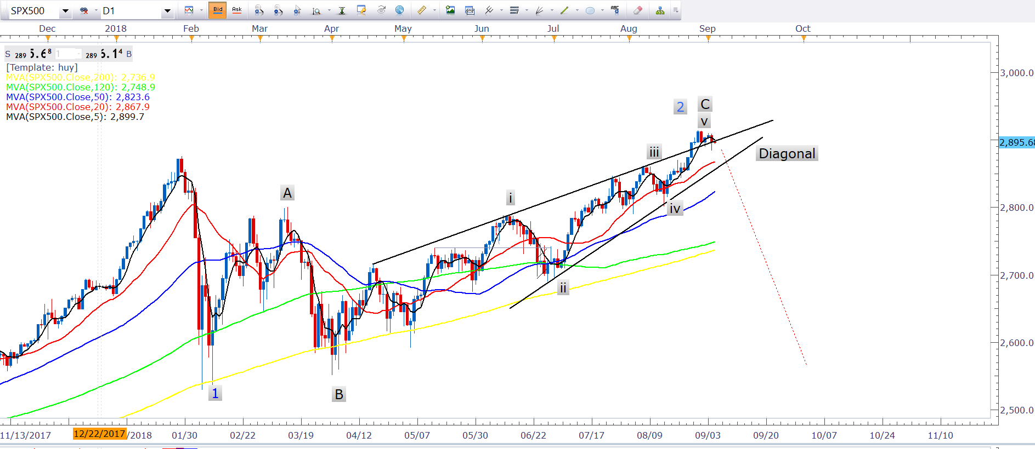Viewport: 1035px width, 449px height.
Task: Open the SPX500 symbol dropdown
Action: coord(65,11)
